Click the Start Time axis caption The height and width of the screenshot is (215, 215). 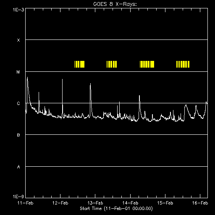116,209
